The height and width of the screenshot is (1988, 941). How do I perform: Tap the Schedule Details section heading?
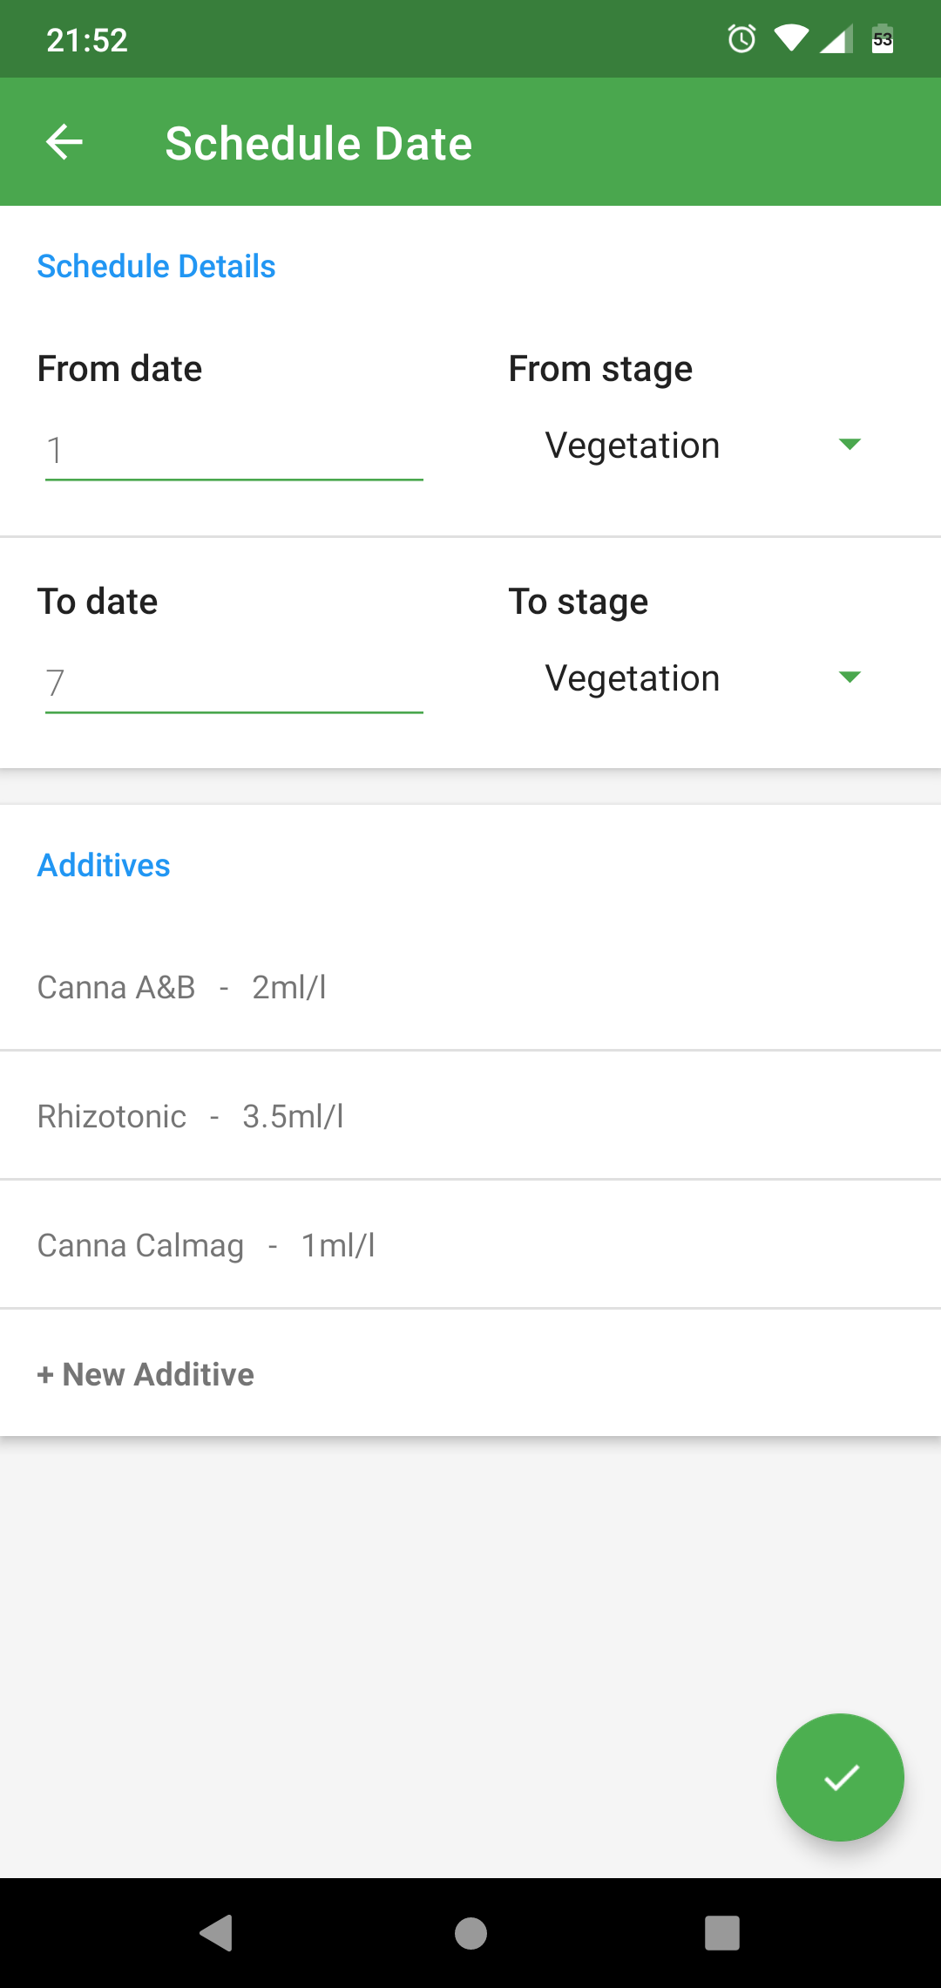[x=156, y=266]
